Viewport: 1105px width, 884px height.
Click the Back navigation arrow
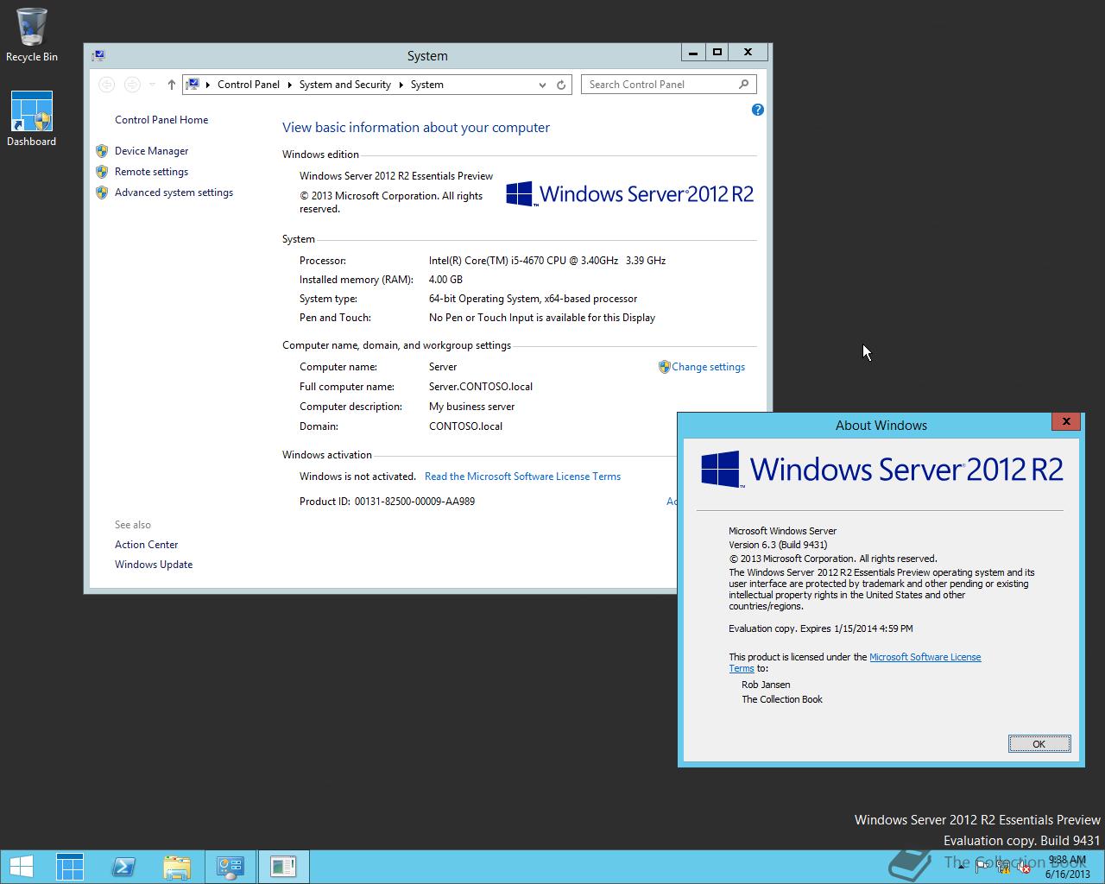(x=106, y=85)
